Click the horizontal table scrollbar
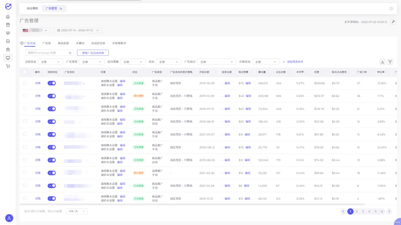401x225 pixels. (192, 204)
